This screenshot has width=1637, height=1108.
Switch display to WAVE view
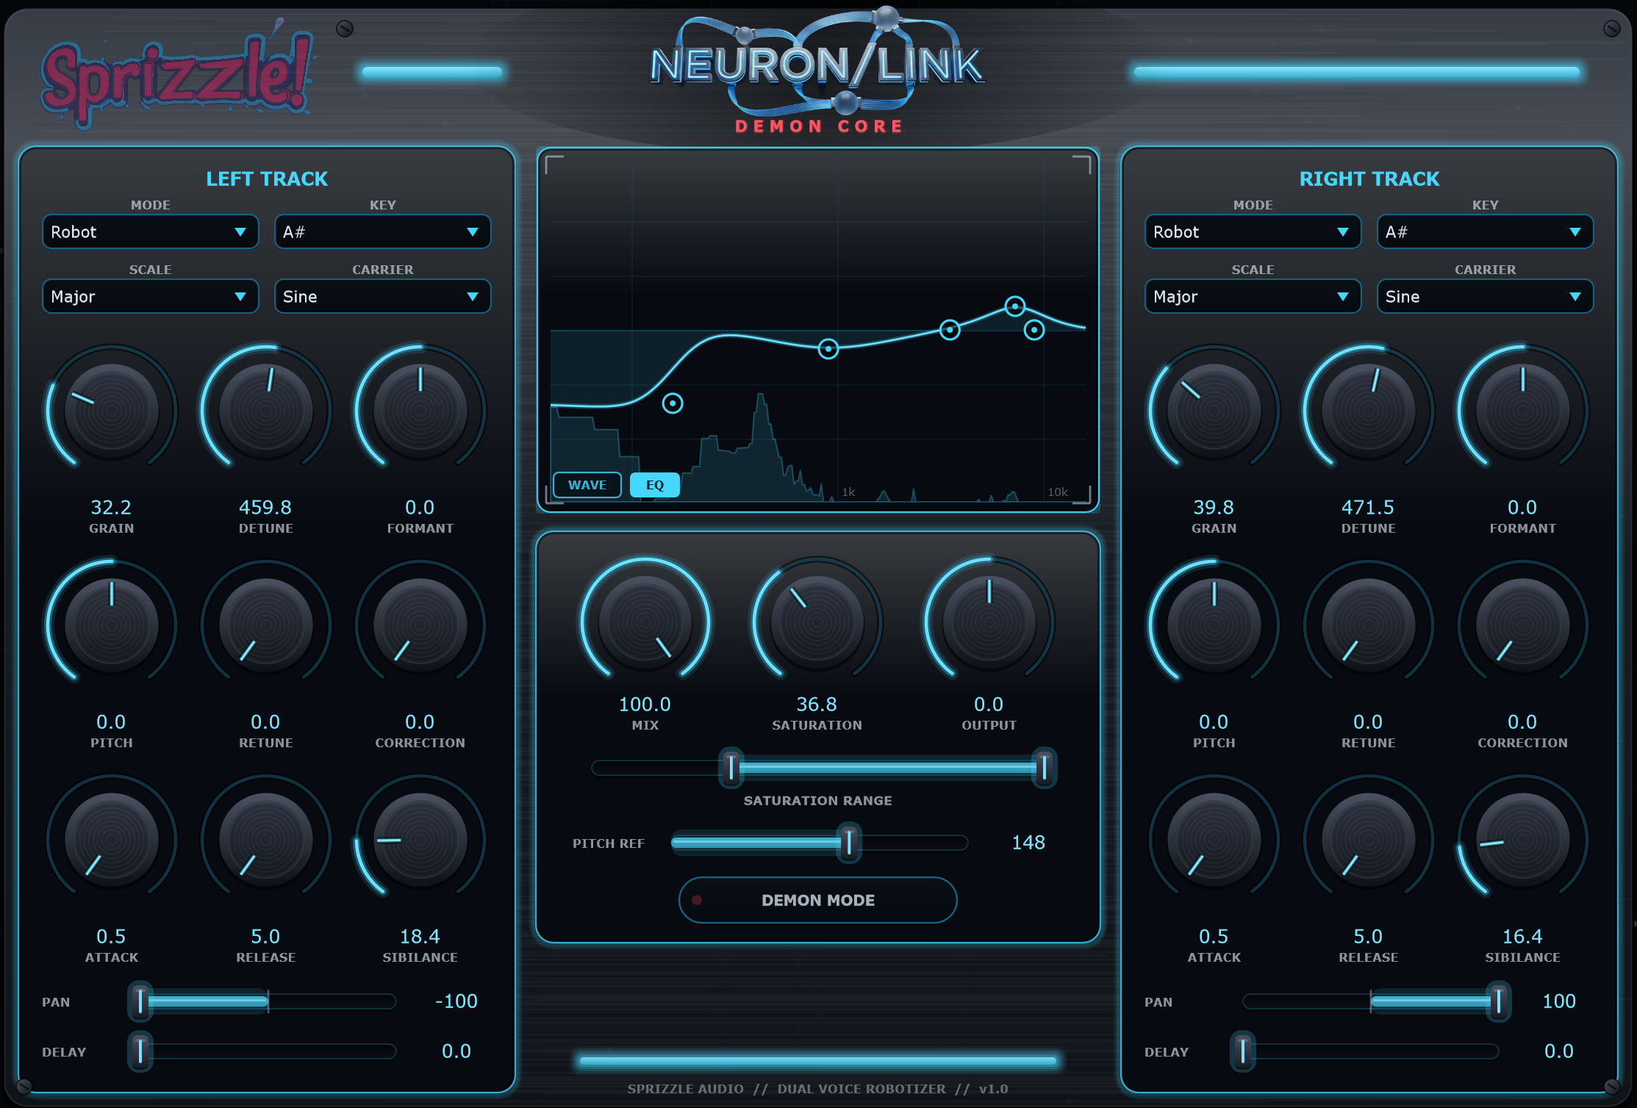[x=587, y=485]
